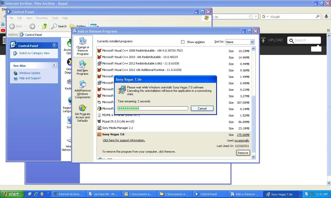Click here for support information link
Viewport: 331px width, 198px height.
(124, 140)
